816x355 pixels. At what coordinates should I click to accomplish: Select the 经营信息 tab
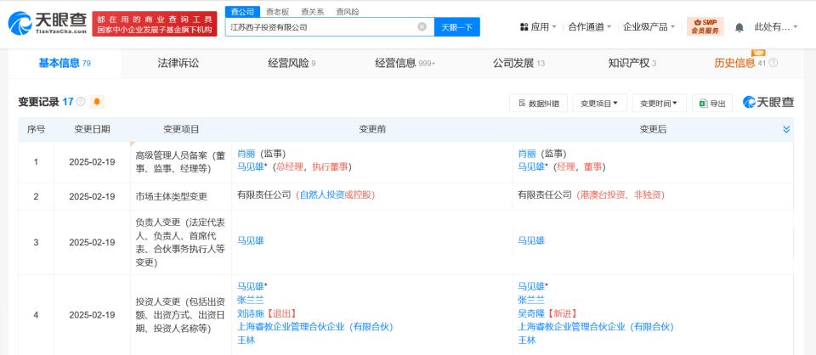405,64
